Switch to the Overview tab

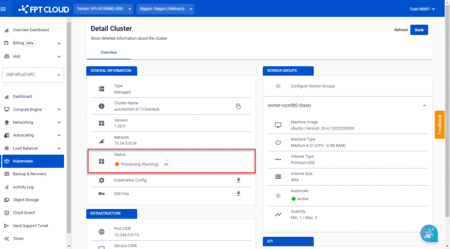(109, 53)
